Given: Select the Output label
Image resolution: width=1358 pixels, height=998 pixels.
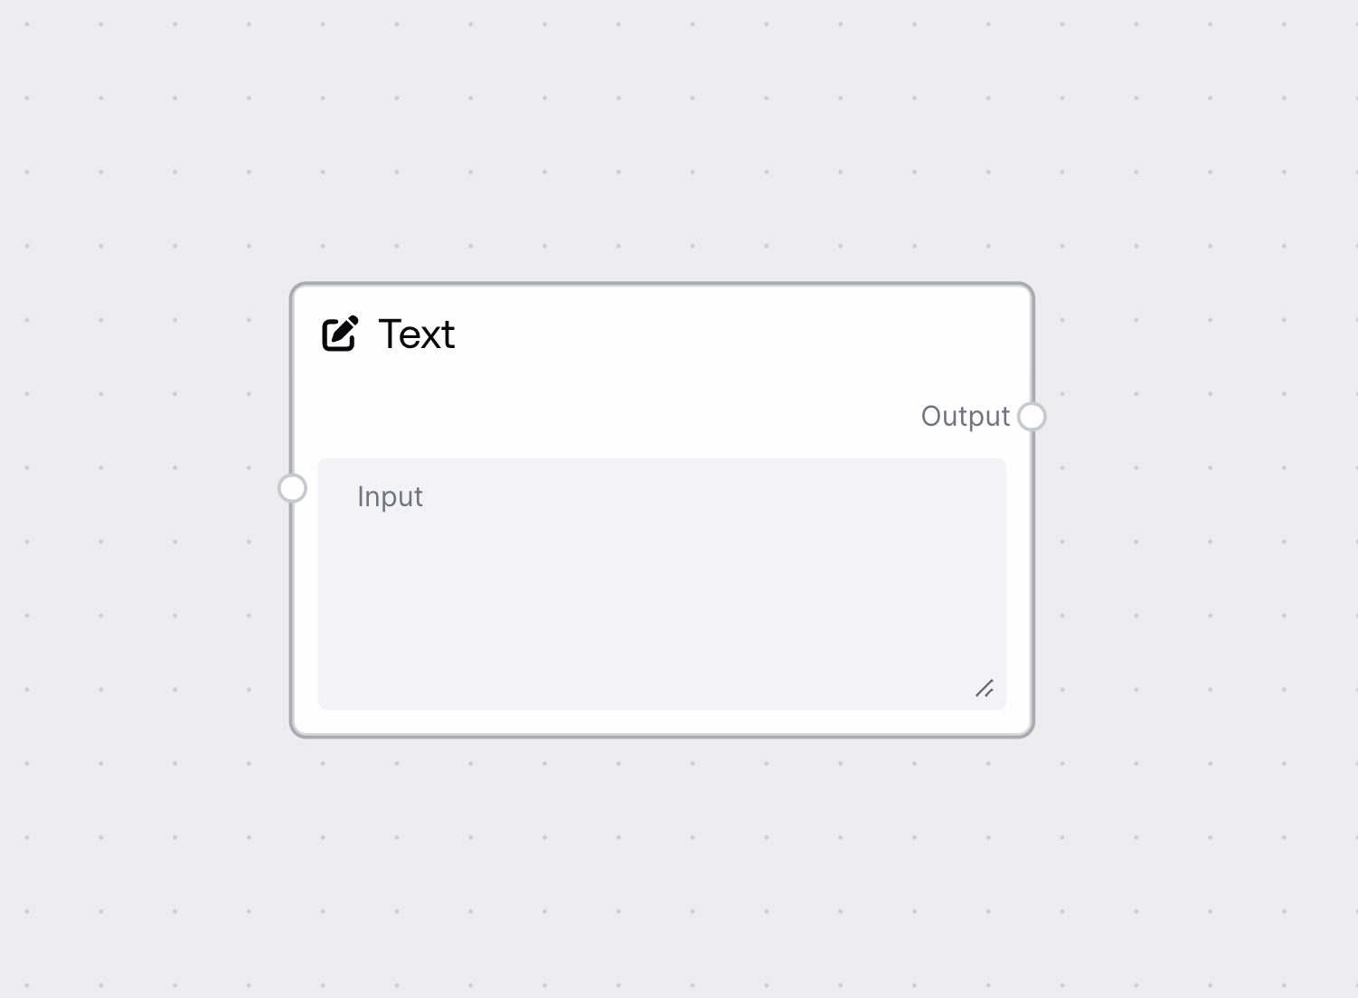Looking at the screenshot, I should (x=965, y=416).
